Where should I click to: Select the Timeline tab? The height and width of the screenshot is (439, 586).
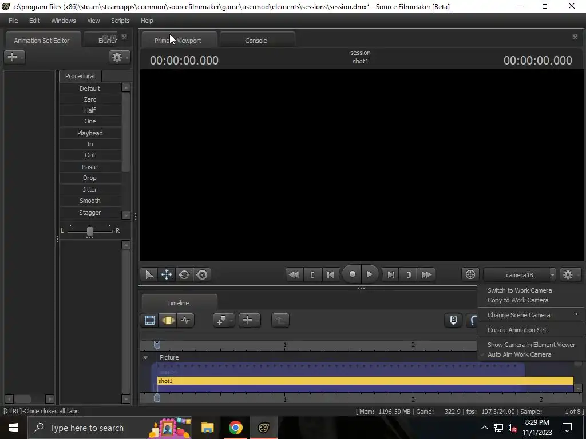[x=179, y=303]
